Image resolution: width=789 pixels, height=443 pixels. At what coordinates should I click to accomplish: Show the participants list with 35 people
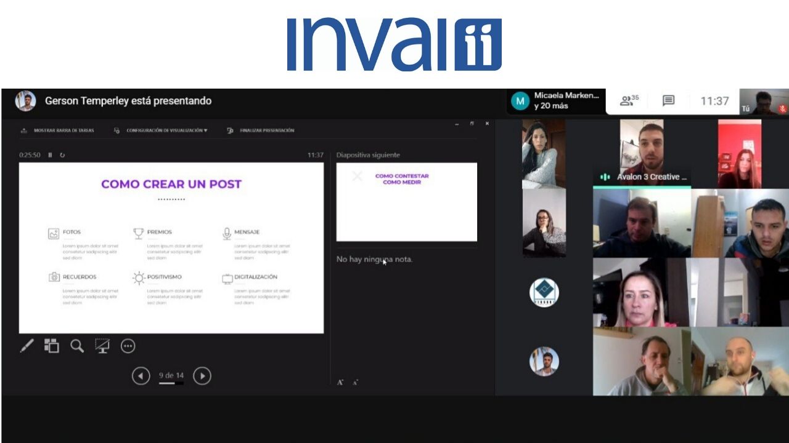[629, 101]
